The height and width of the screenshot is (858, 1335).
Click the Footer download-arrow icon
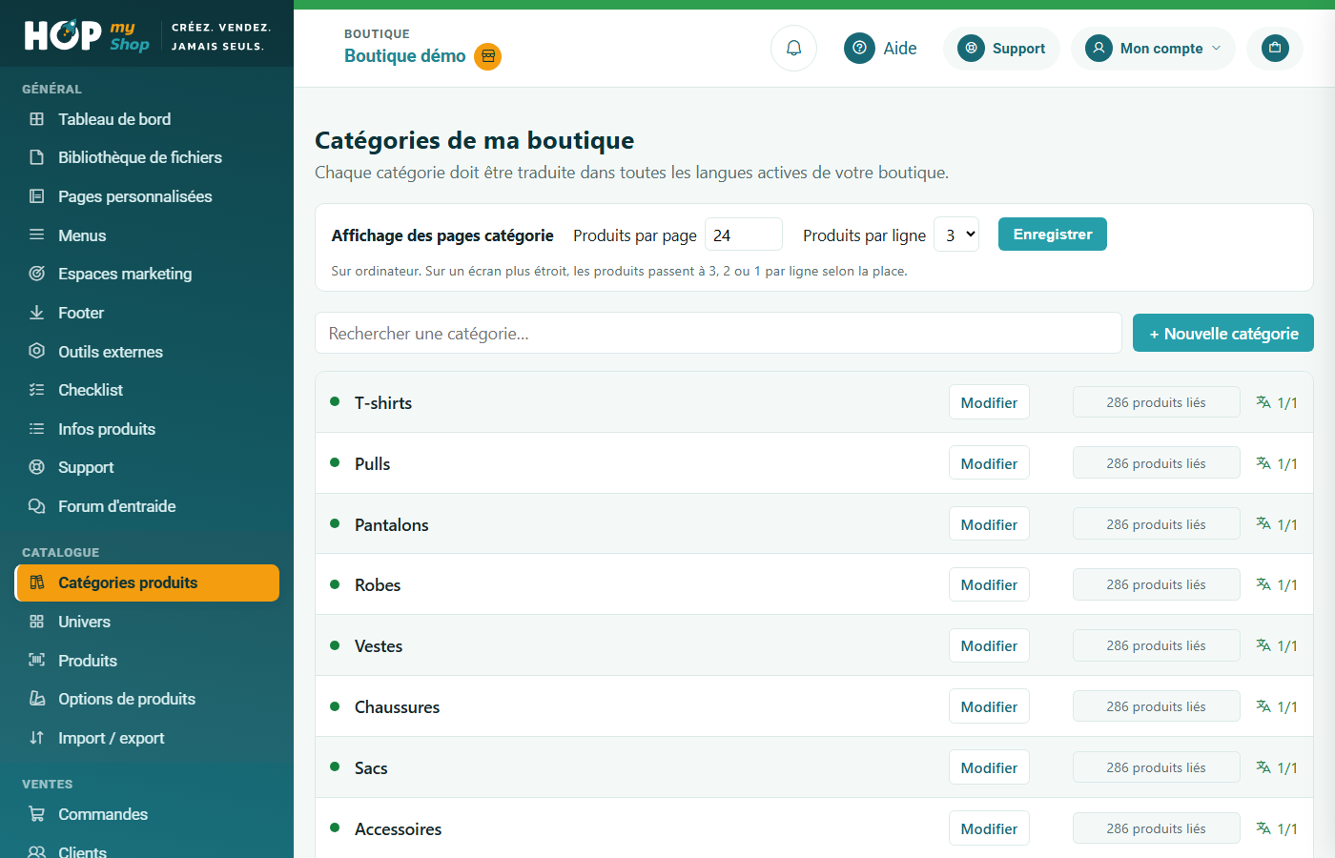tap(37, 313)
